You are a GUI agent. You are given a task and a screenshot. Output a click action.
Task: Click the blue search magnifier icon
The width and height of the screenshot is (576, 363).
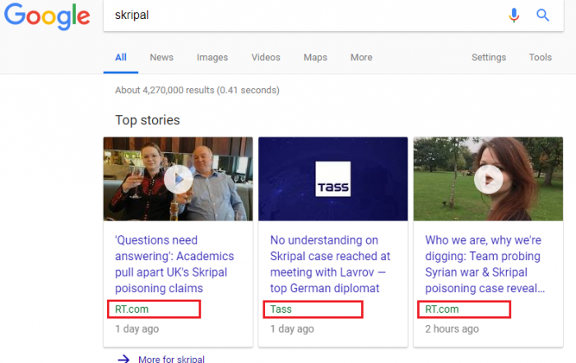point(542,15)
